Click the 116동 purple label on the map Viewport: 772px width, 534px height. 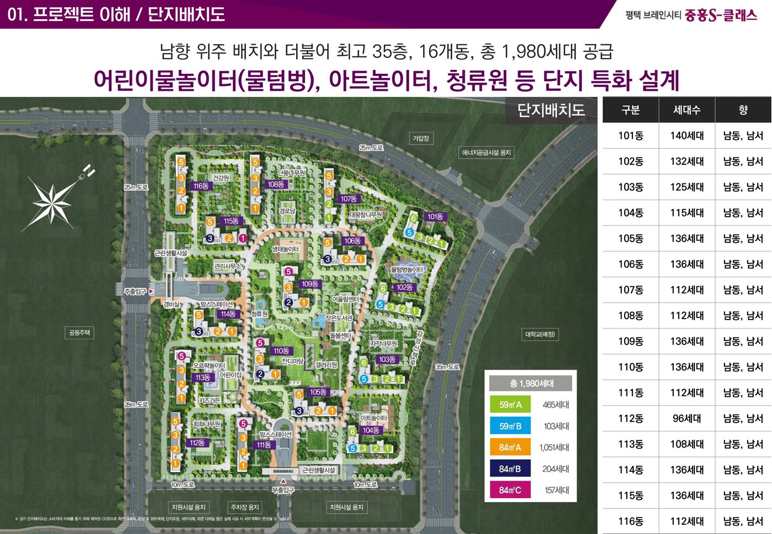(201, 186)
